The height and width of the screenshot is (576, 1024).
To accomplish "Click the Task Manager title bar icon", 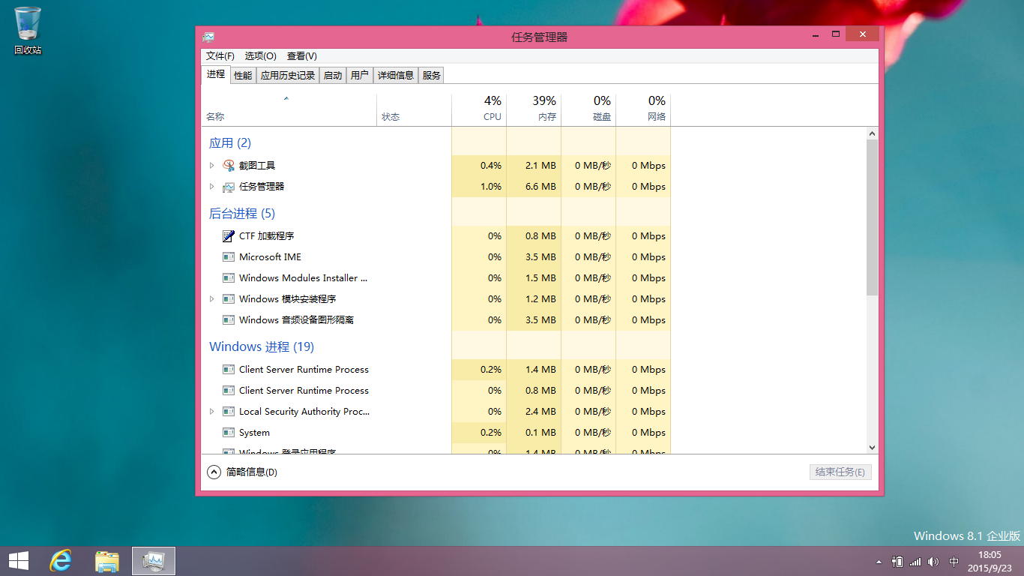I will [x=208, y=37].
